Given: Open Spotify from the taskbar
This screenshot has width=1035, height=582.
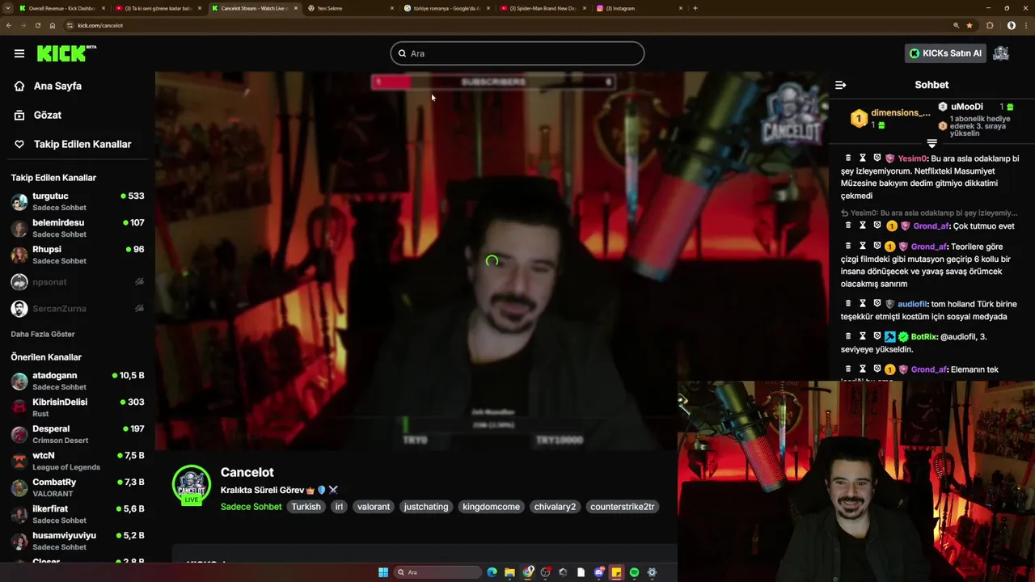Looking at the screenshot, I should coord(634,572).
